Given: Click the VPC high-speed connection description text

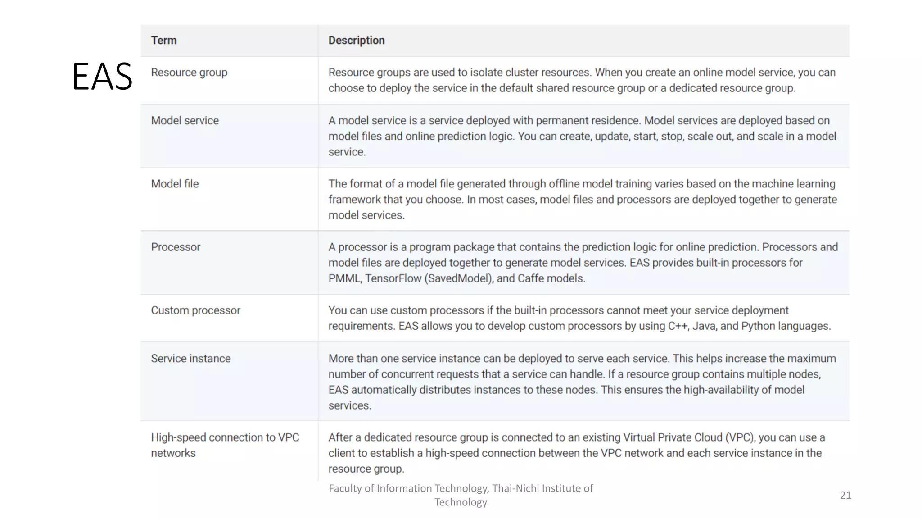Looking at the screenshot, I should [576, 453].
